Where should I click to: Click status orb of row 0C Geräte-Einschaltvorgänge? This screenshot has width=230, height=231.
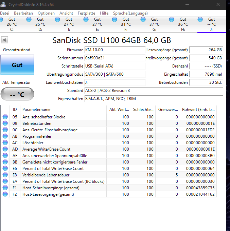(x=5, y=130)
